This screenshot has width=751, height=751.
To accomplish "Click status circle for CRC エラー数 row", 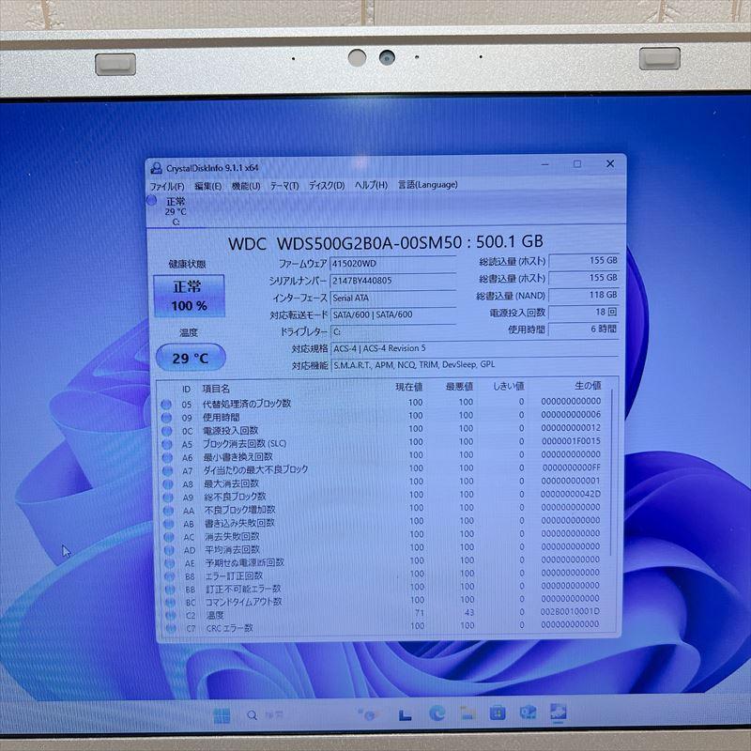I will point(171,628).
